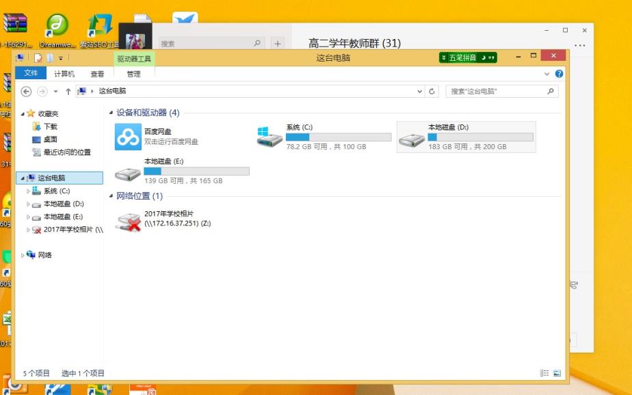Open the blue help question mark icon
Image resolution: width=632 pixels, height=395 pixels.
click(559, 74)
